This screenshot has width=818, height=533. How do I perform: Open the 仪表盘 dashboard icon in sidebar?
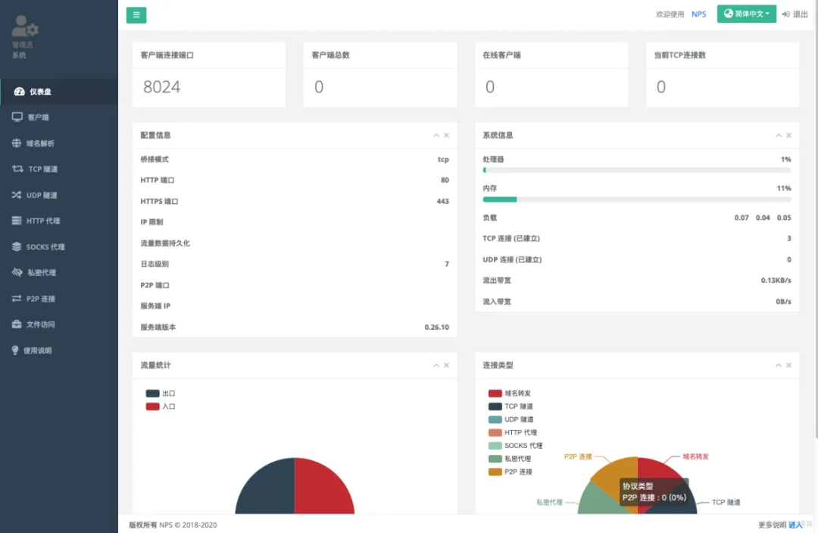point(19,91)
